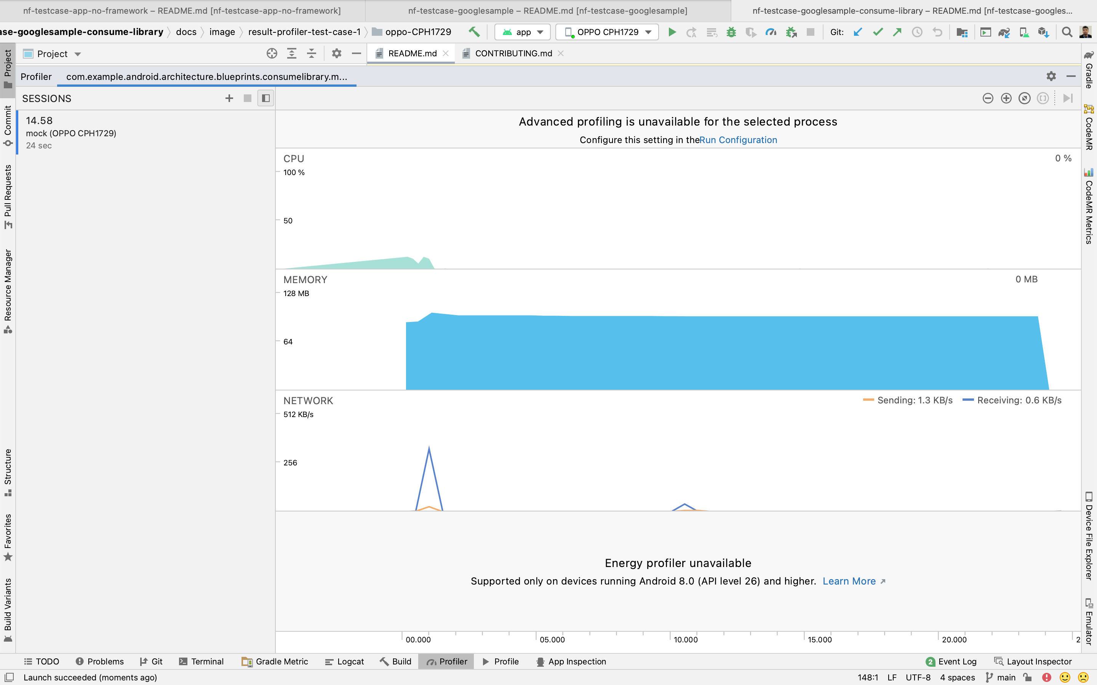1097x685 pixels.
Task: Click Git update project arrow
Action: tap(857, 32)
